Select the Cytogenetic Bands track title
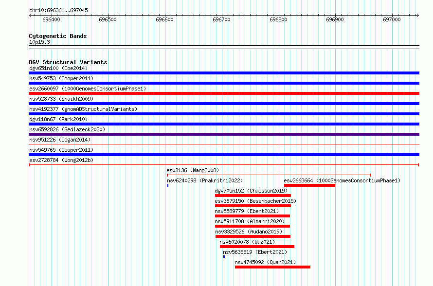Viewport: 433px width, 286px height. [x=58, y=36]
